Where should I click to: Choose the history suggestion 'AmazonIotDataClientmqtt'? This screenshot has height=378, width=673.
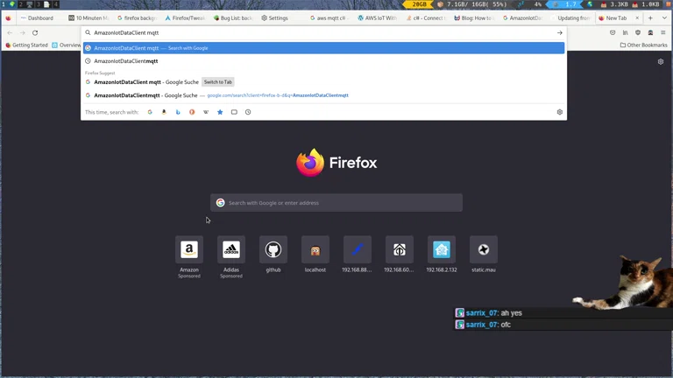126,61
